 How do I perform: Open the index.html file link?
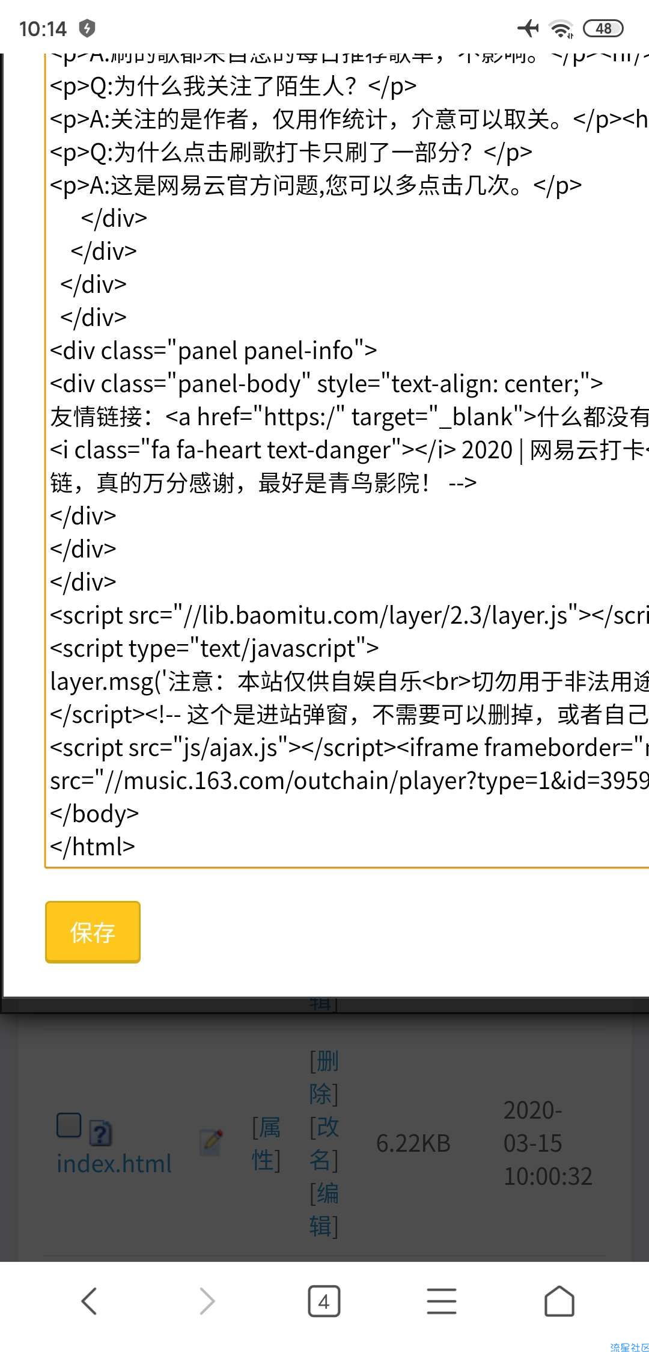(114, 1163)
